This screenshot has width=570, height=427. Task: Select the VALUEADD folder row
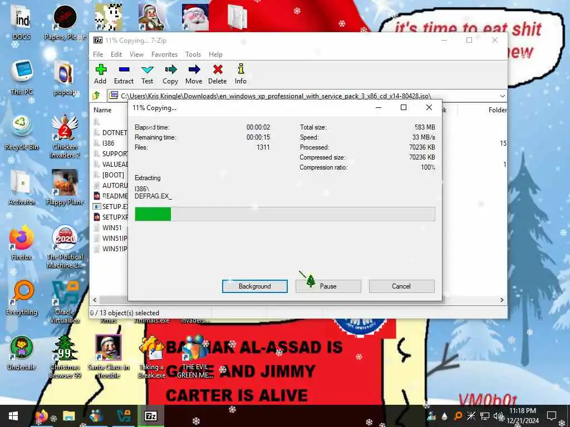(111, 164)
